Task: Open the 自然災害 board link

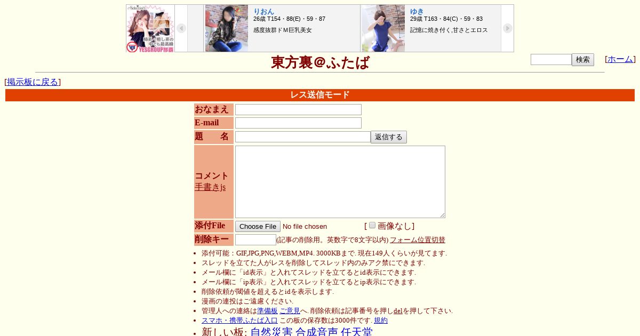Action: 271,332
